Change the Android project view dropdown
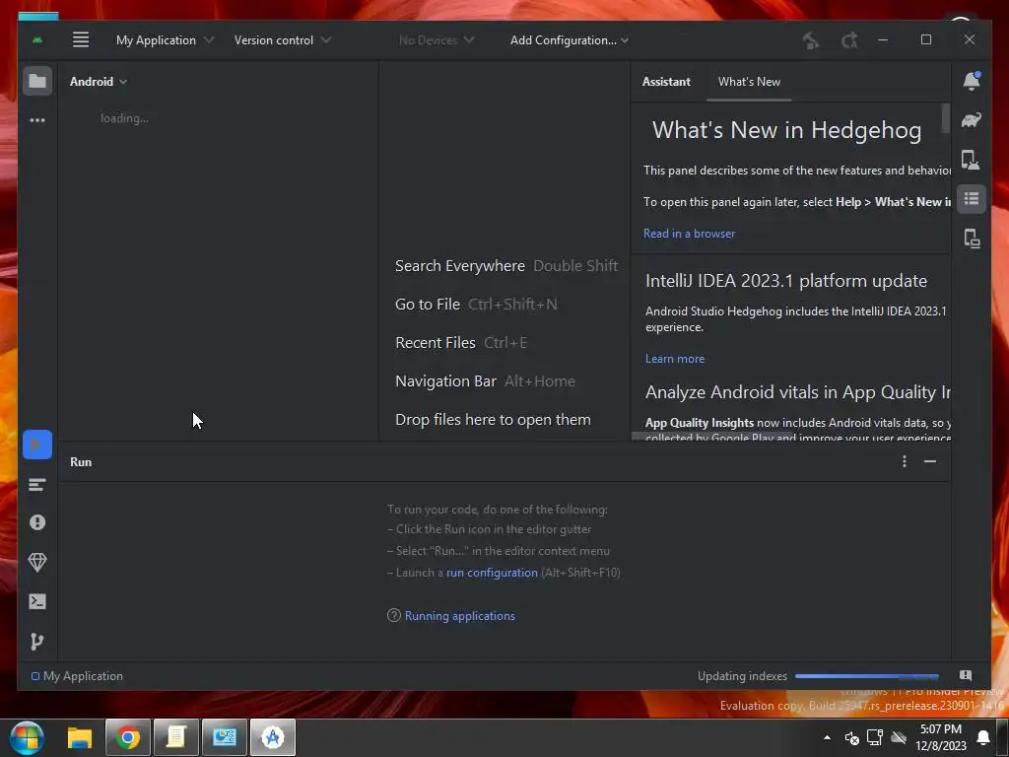 (99, 82)
